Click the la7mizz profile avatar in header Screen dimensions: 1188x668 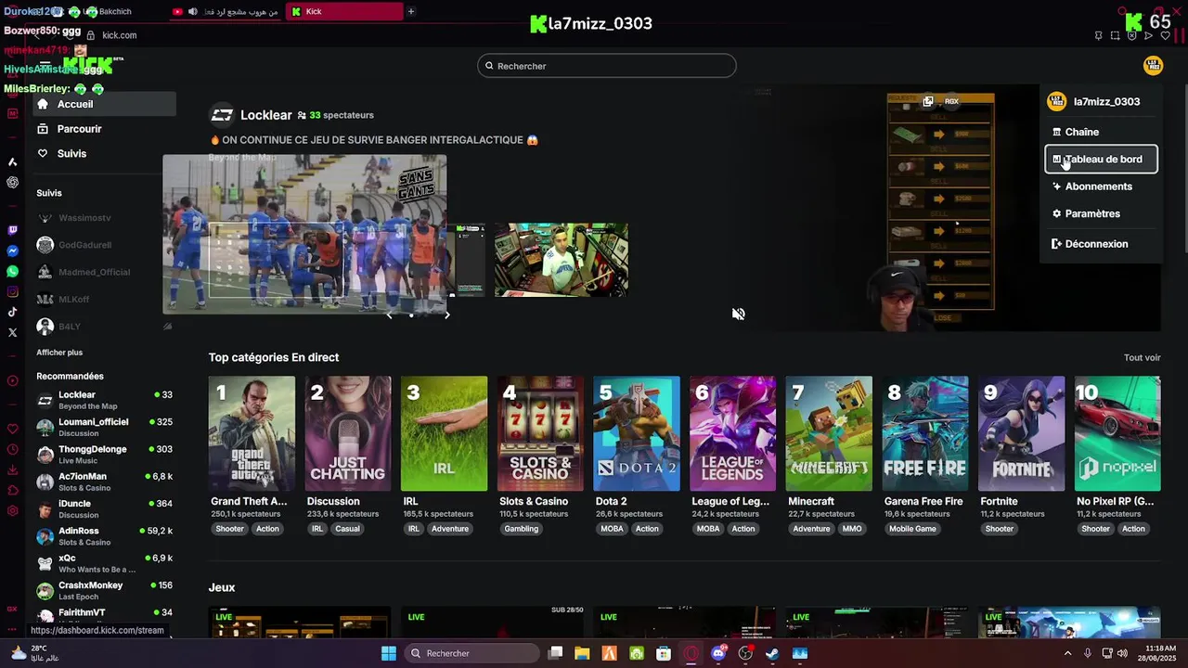click(x=1153, y=66)
